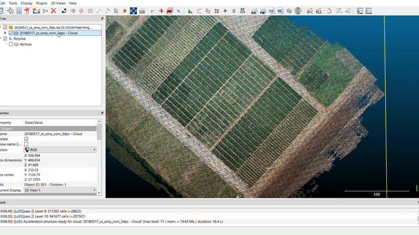Open the Current Display 3D View 1 dropdown
The image size is (419, 235).
click(60, 190)
